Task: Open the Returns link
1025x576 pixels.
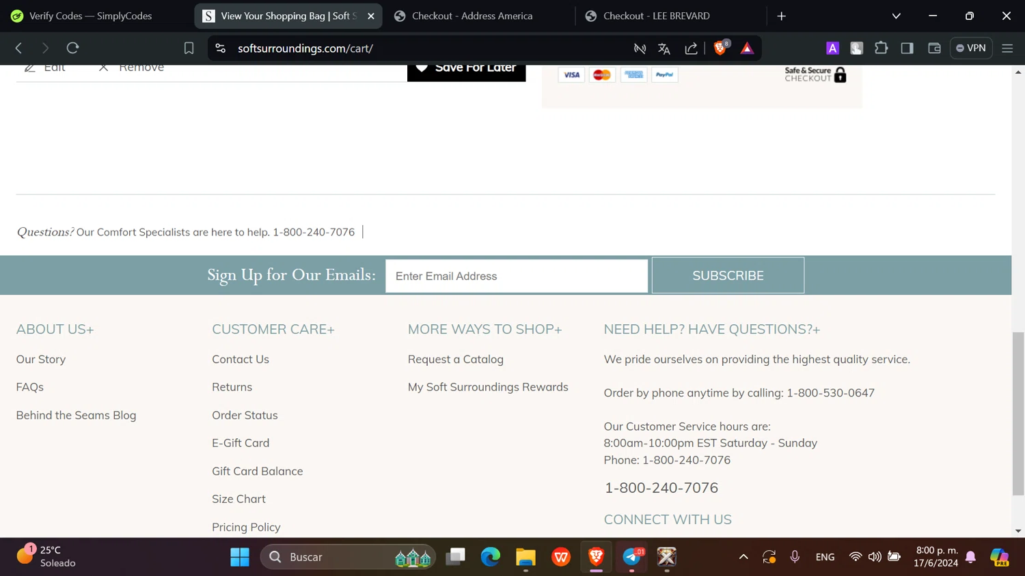Action: coord(232,387)
